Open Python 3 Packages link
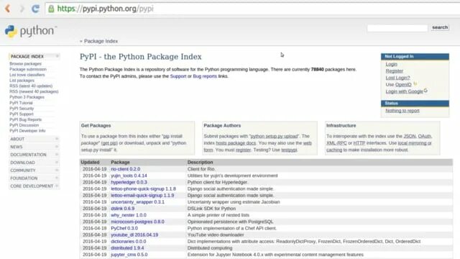 coord(27,97)
